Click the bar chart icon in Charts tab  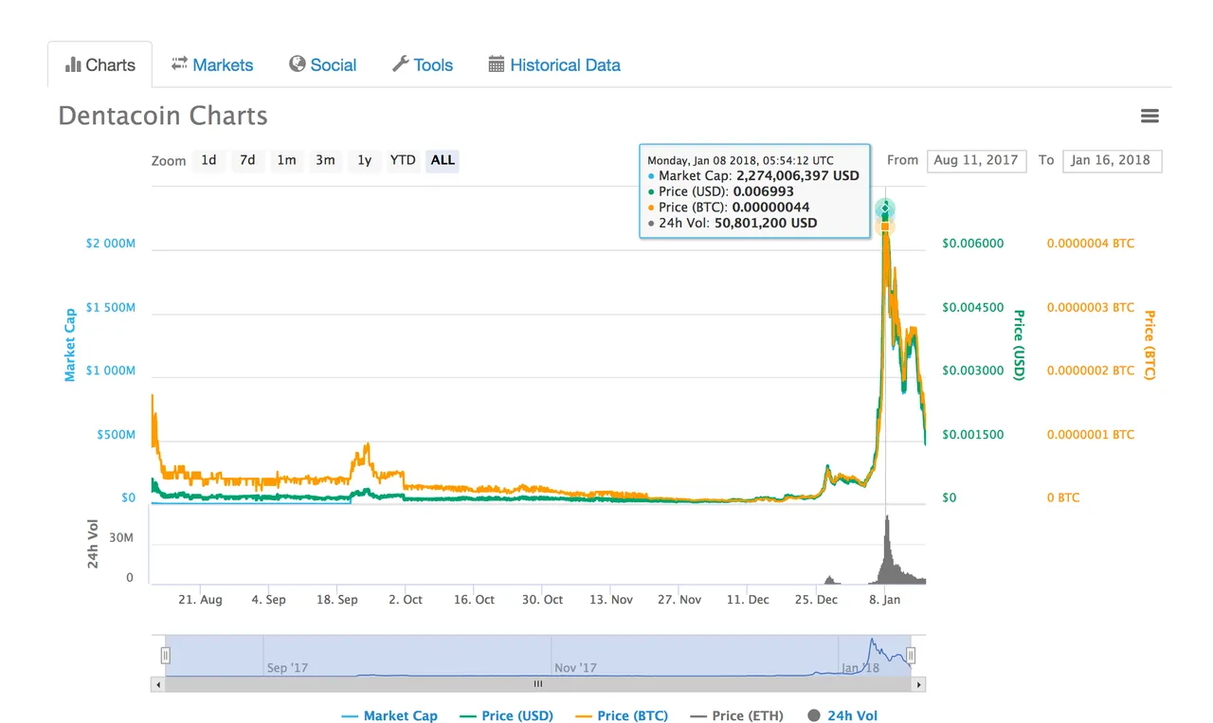tap(73, 64)
